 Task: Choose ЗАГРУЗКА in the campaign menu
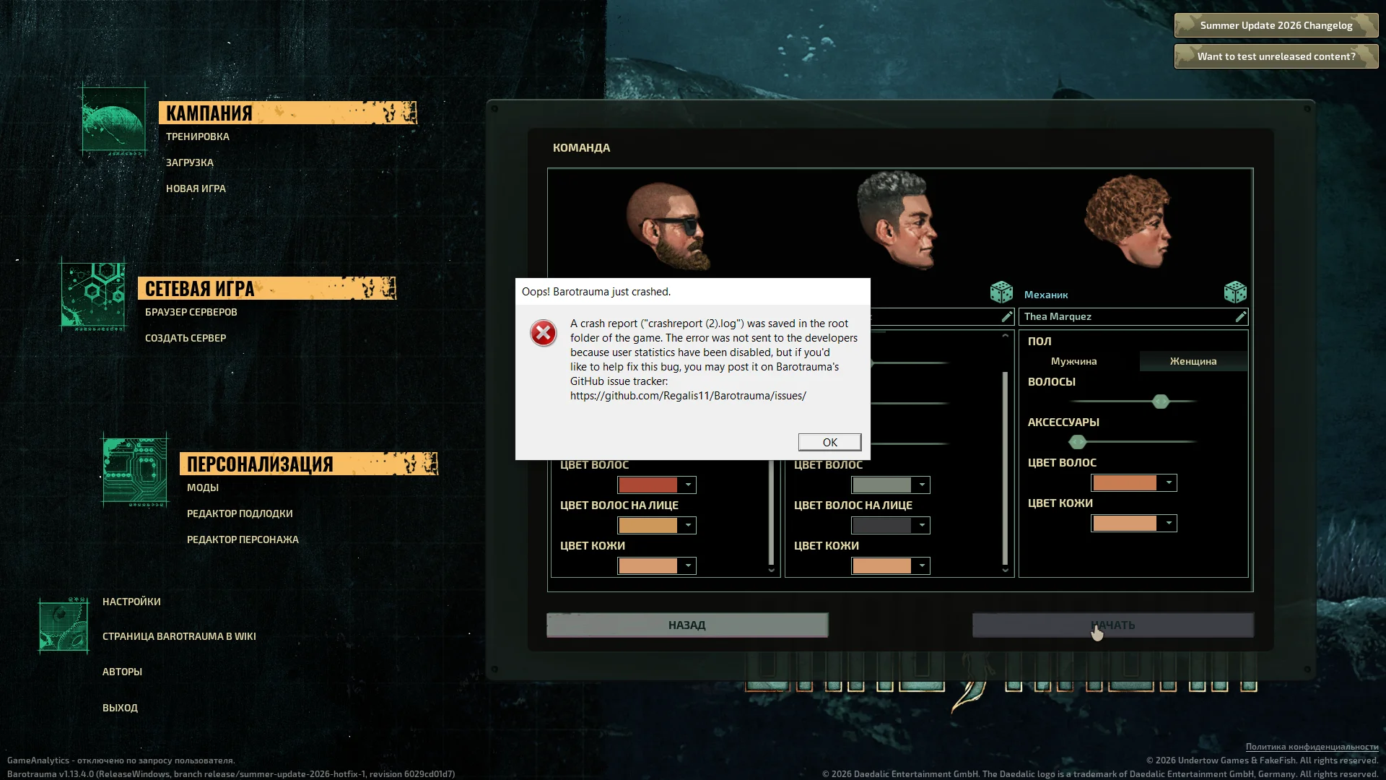pos(190,162)
